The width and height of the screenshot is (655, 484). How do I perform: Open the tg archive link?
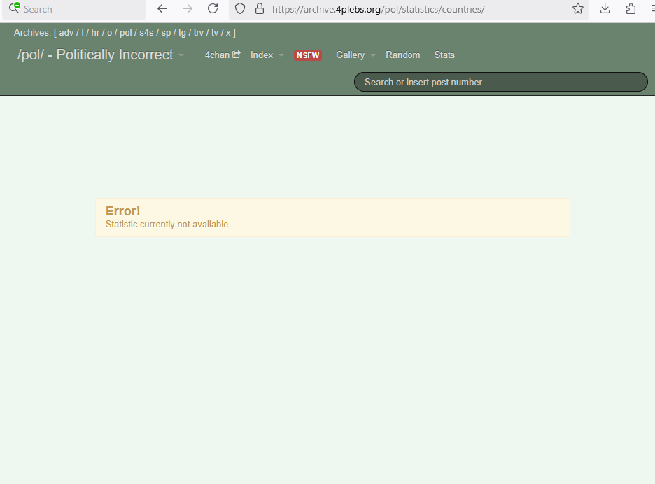pos(182,33)
